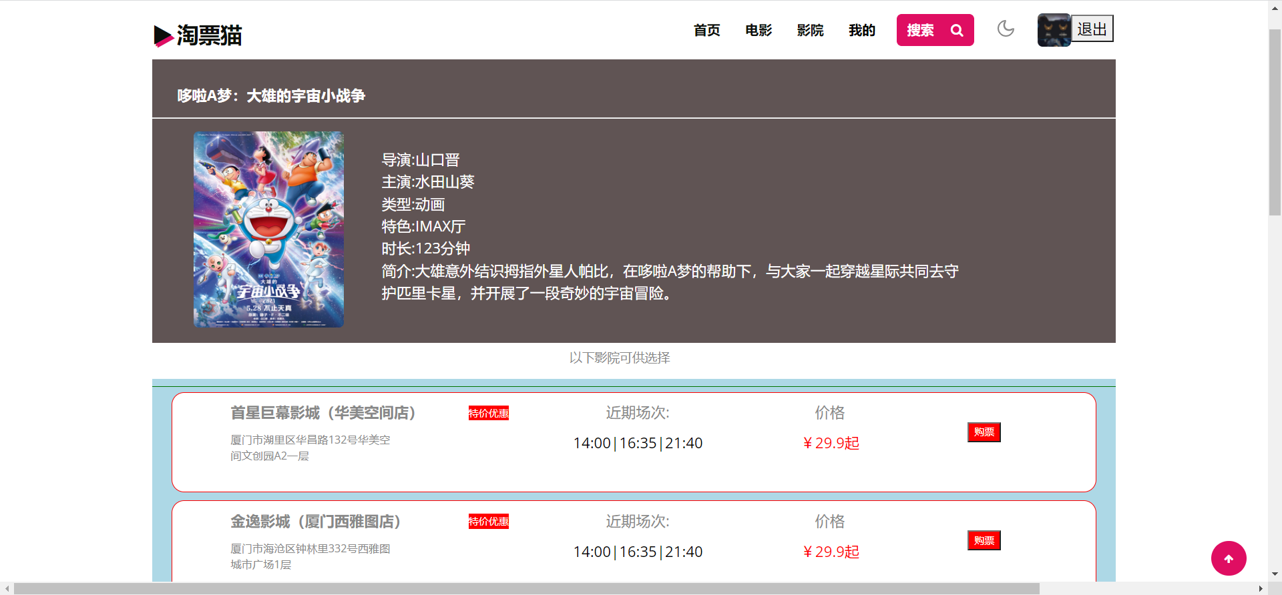1282x595 pixels.
Task: Open the 我的 menu item
Action: [862, 30]
